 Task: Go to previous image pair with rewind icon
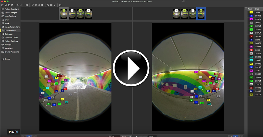click(39, 5)
